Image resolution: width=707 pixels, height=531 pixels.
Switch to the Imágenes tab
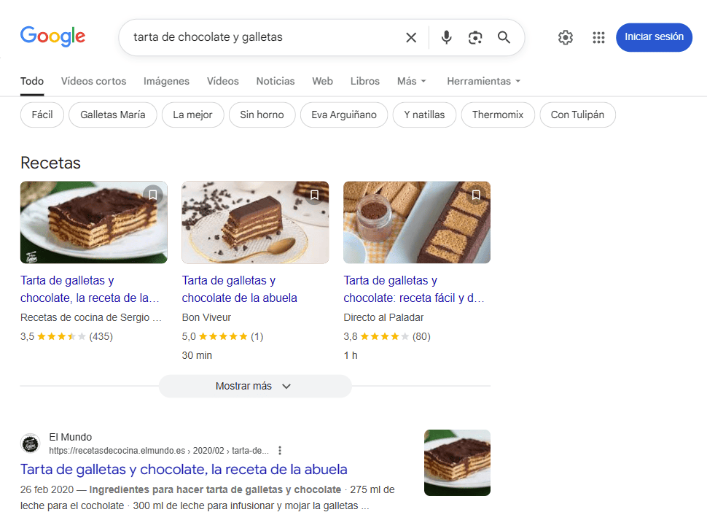(166, 81)
